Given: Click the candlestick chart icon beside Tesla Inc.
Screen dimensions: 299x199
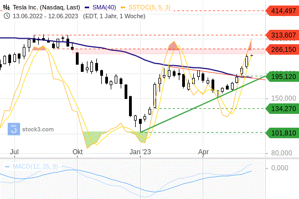Looking at the screenshot, I should coord(6,7).
